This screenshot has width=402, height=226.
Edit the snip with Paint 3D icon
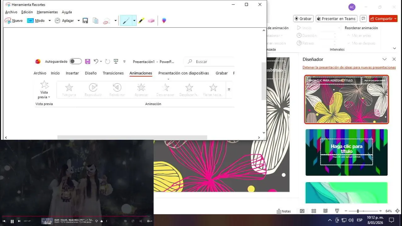164,21
